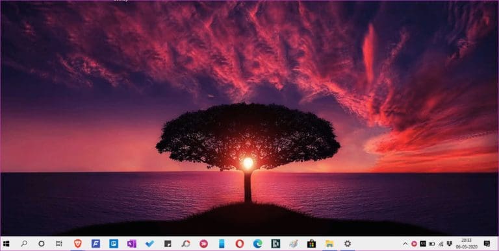Open network Wi-Fi tray icon
The height and width of the screenshot is (251, 499).
coord(441,244)
